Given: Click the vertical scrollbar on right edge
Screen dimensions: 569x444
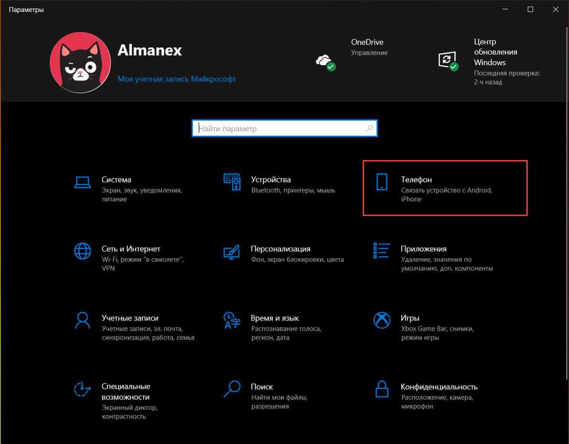Looking at the screenshot, I should point(566,237).
